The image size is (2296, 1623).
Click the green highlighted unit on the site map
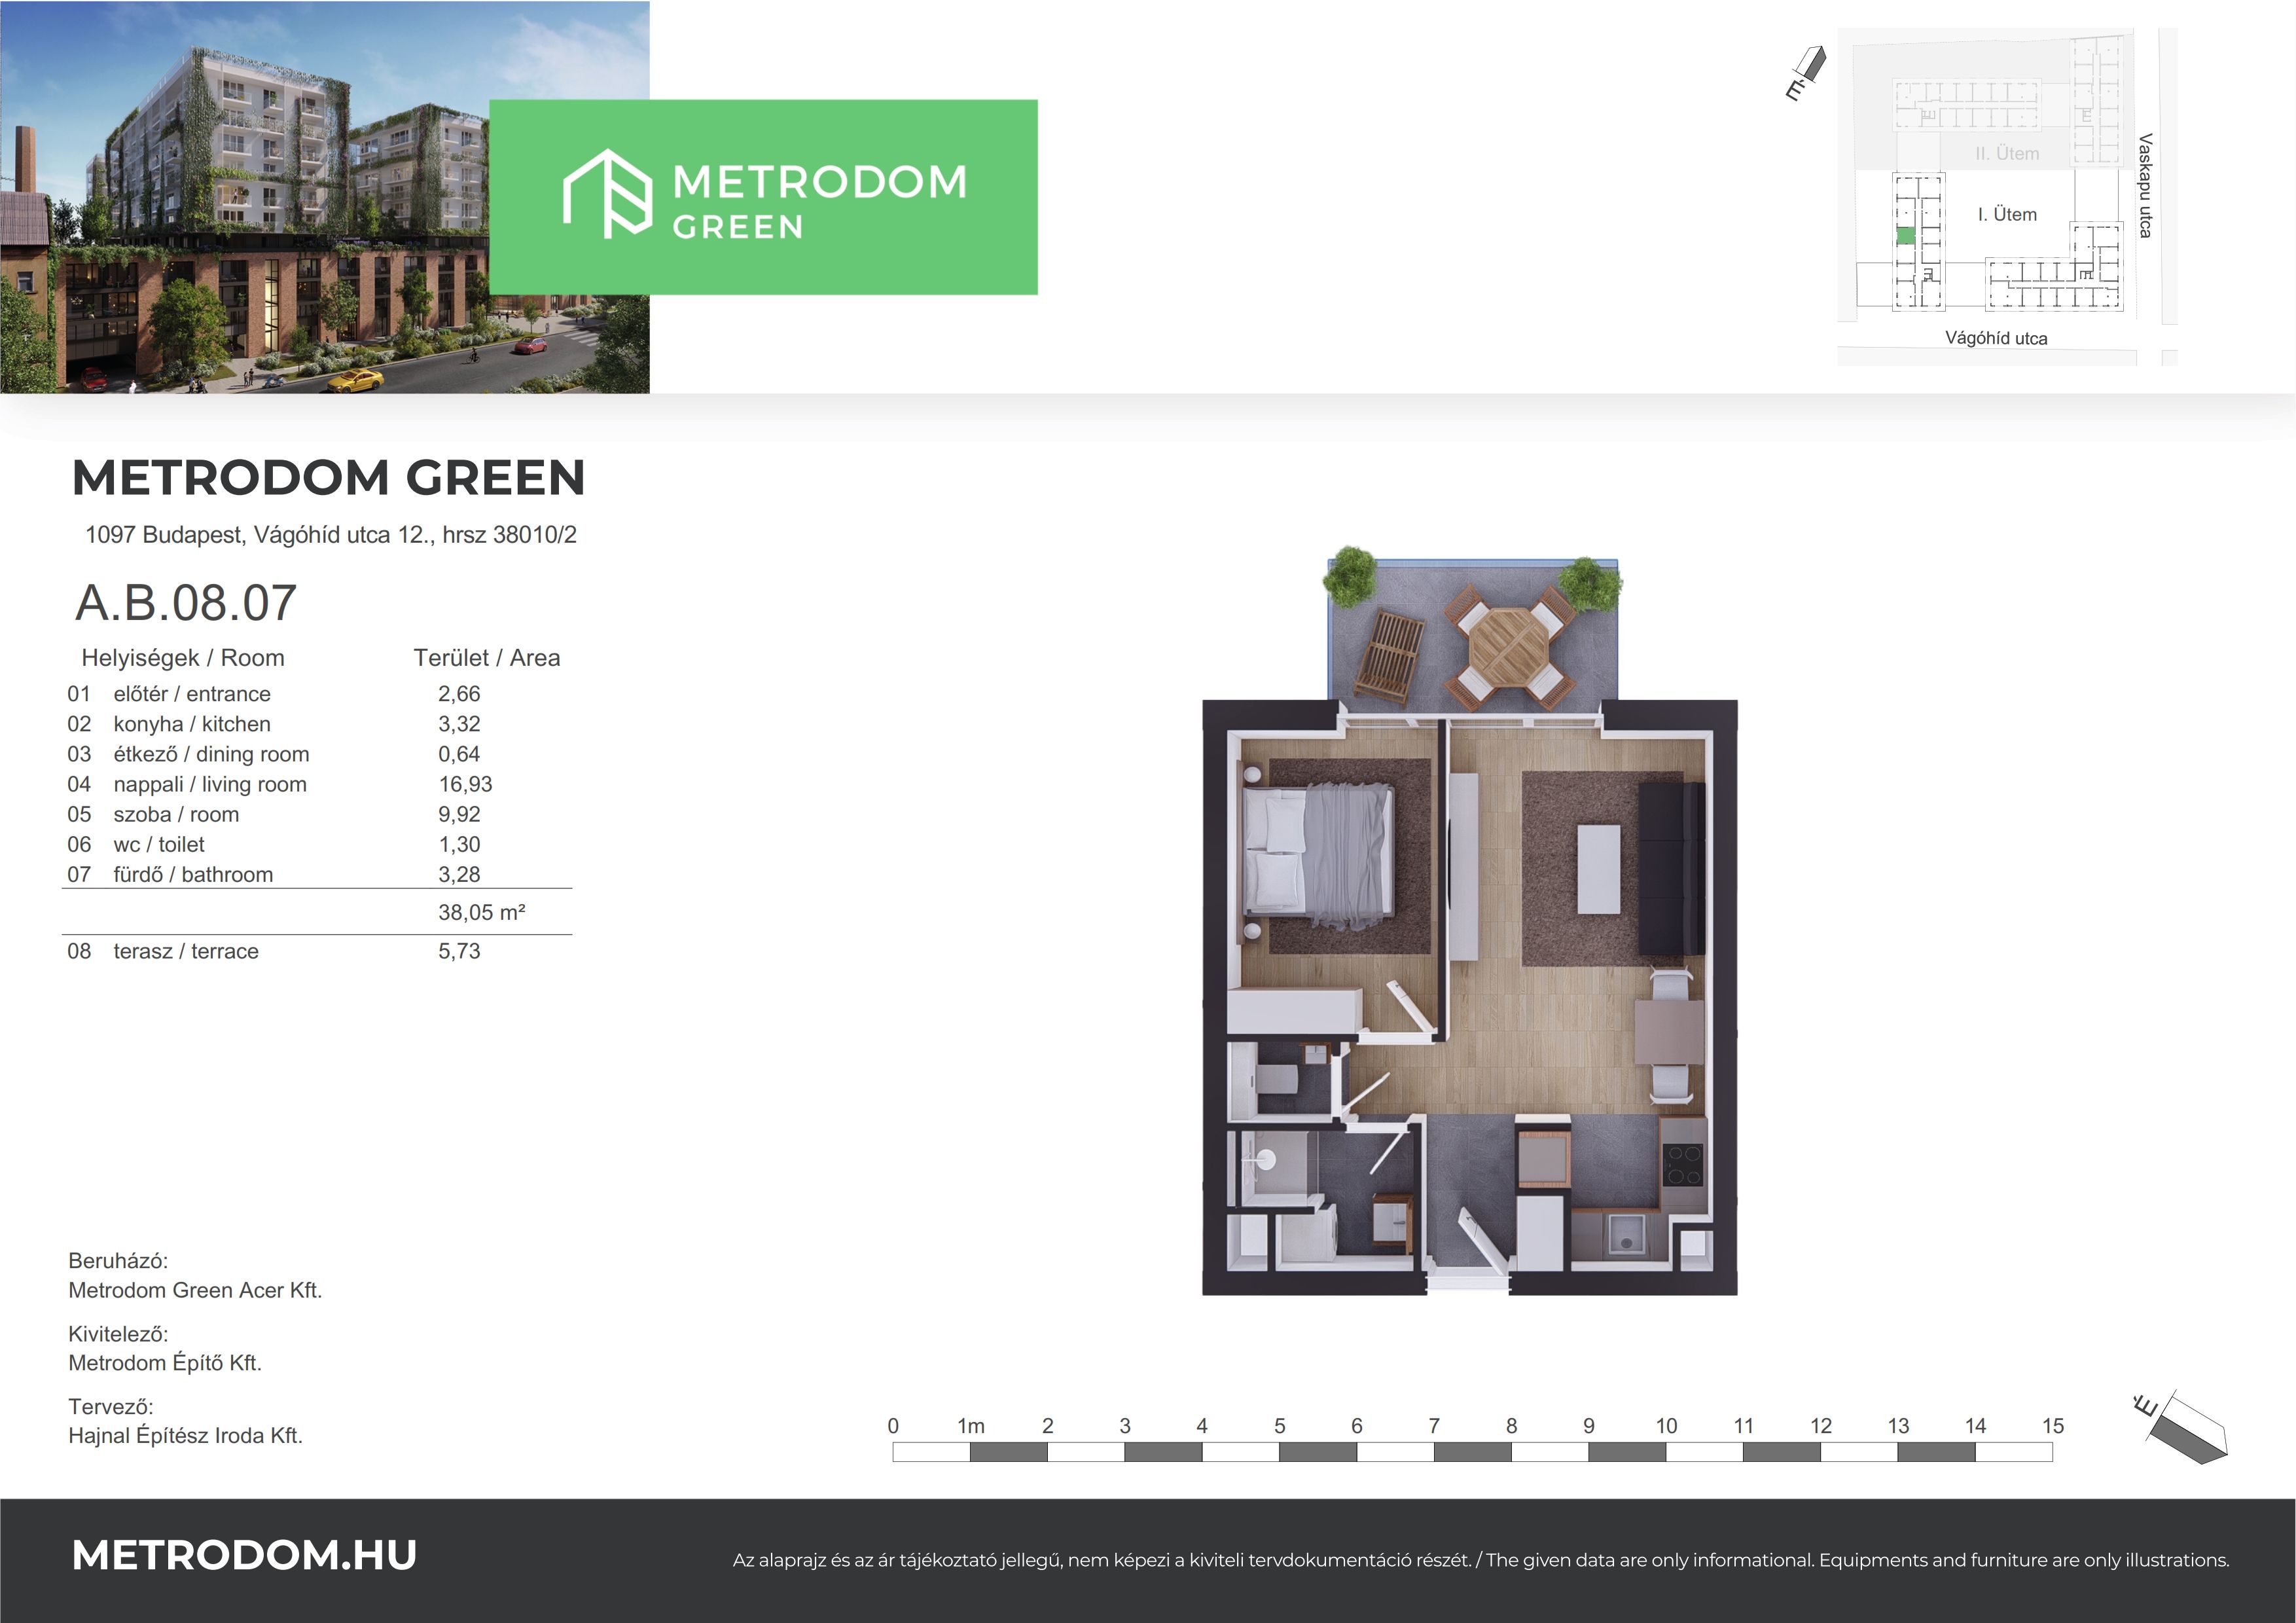[x=1906, y=236]
